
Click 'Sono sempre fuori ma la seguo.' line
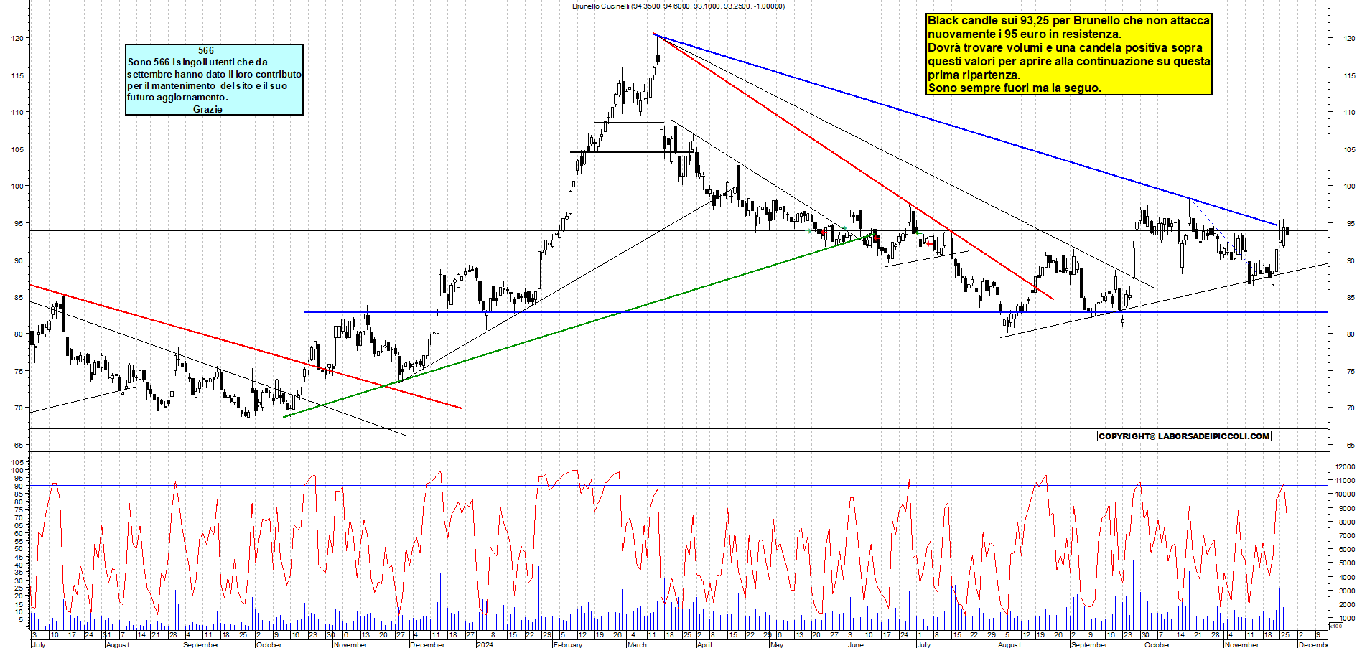(x=1015, y=88)
